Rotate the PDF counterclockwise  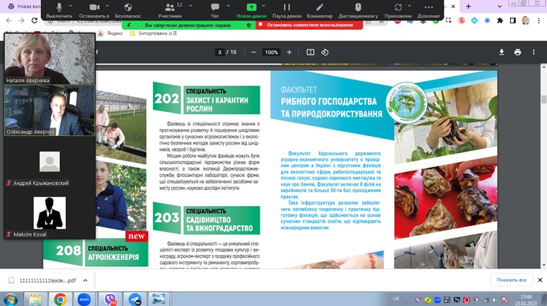[x=325, y=52]
